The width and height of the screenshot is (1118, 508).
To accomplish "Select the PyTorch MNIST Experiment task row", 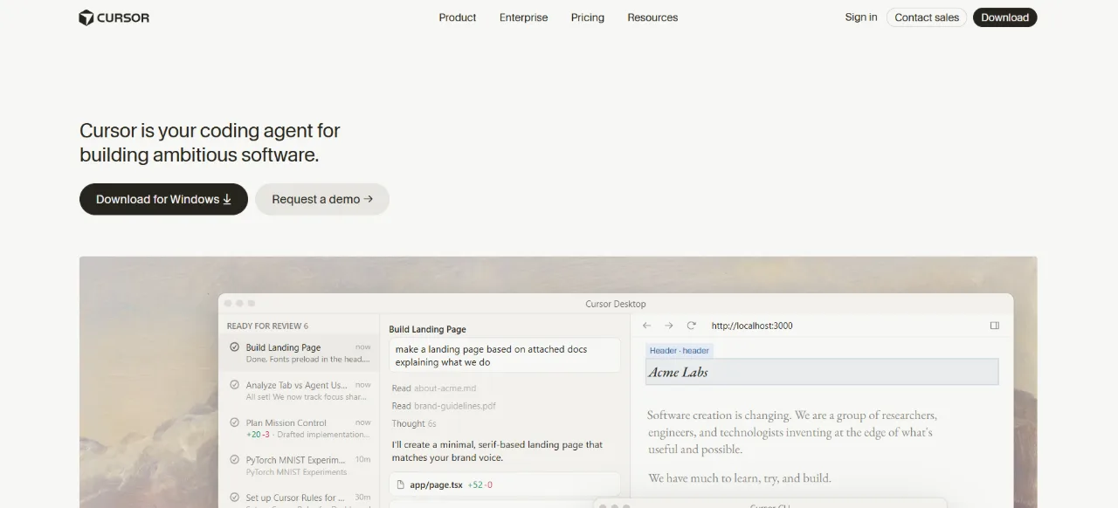I will click(x=299, y=465).
